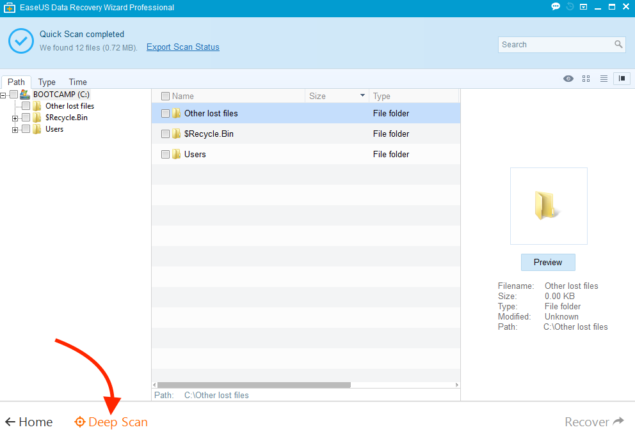Click the BOOTCAMP drive icon in the tree
This screenshot has width=635, height=432.
[x=25, y=95]
